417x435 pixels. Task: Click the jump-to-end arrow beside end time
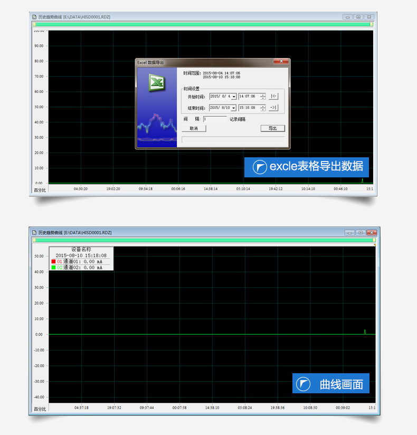point(273,108)
